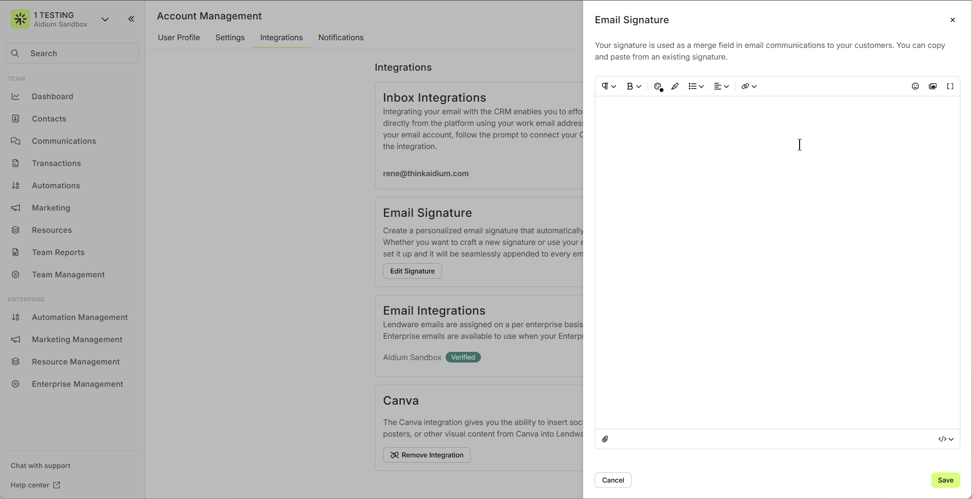Screen dimensions: 972x499
Task: Open the Dashboard from sidebar
Action: pyautogui.click(x=52, y=96)
